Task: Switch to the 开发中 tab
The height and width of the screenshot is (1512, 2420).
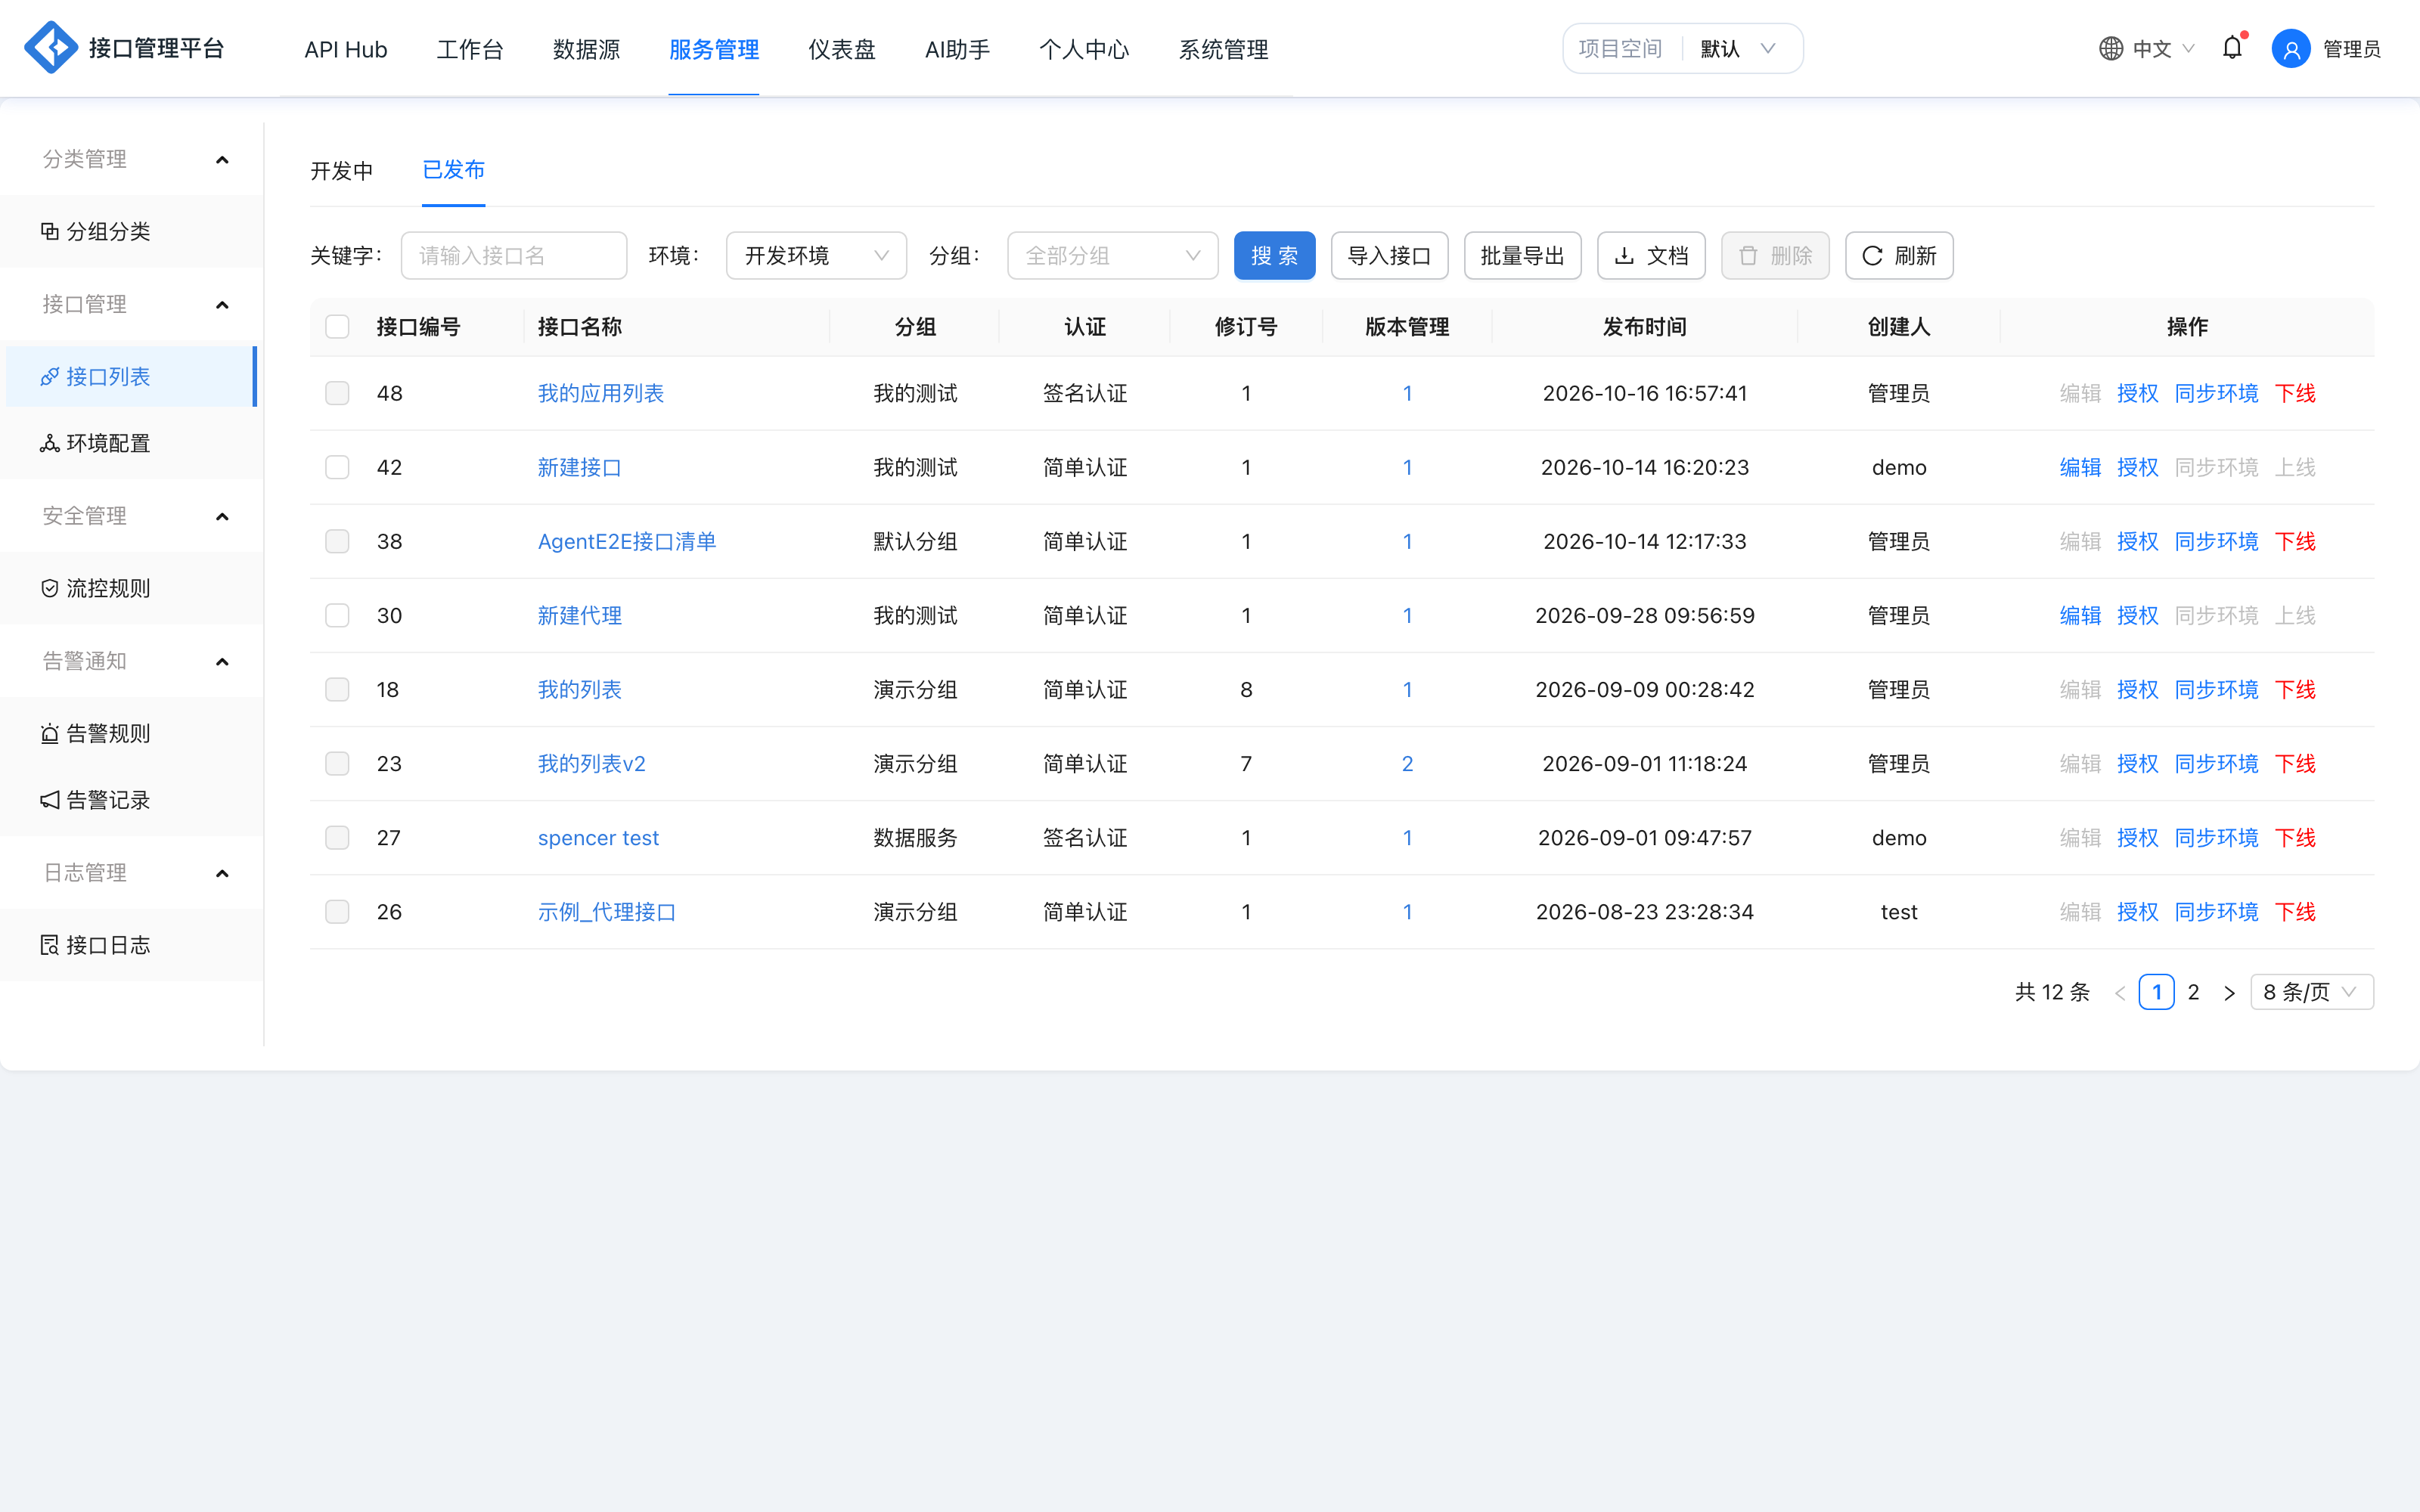Action: click(x=341, y=171)
